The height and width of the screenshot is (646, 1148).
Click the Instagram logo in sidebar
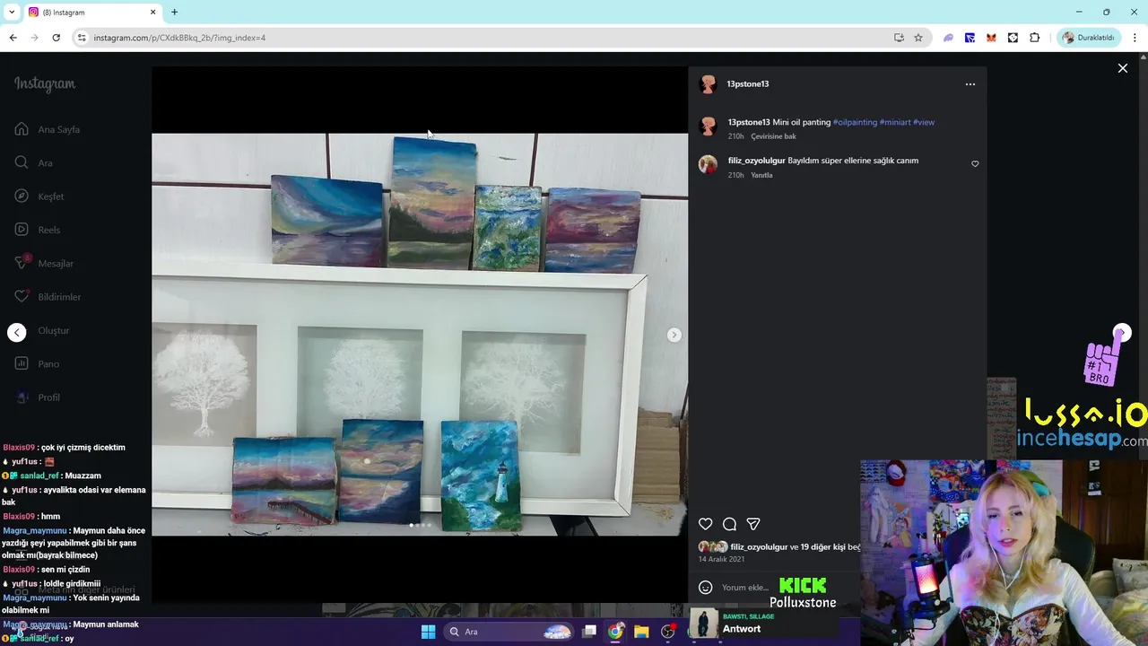45,84
